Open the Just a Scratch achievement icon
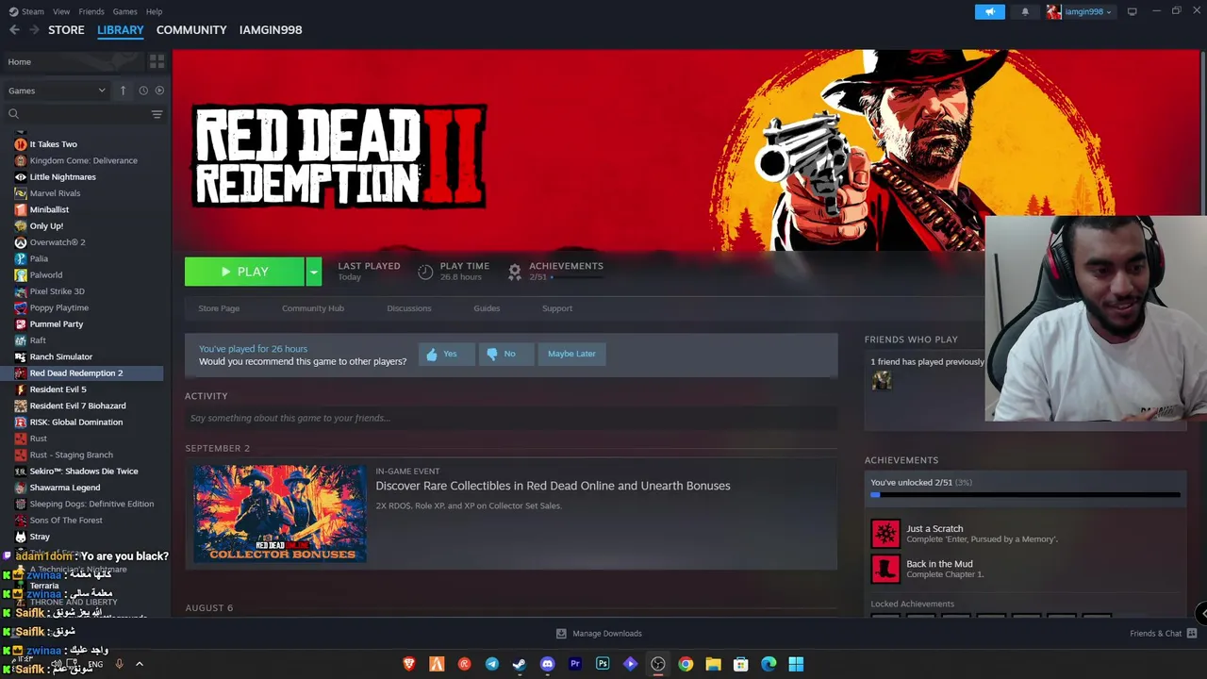This screenshot has height=679, width=1207. pos(885,534)
